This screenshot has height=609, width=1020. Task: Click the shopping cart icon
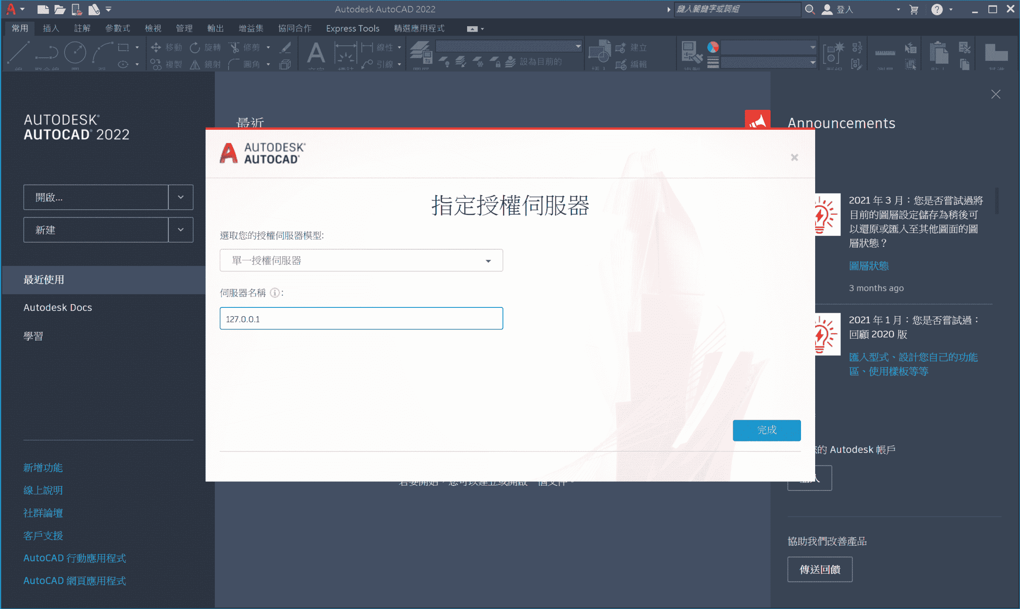coord(914,10)
